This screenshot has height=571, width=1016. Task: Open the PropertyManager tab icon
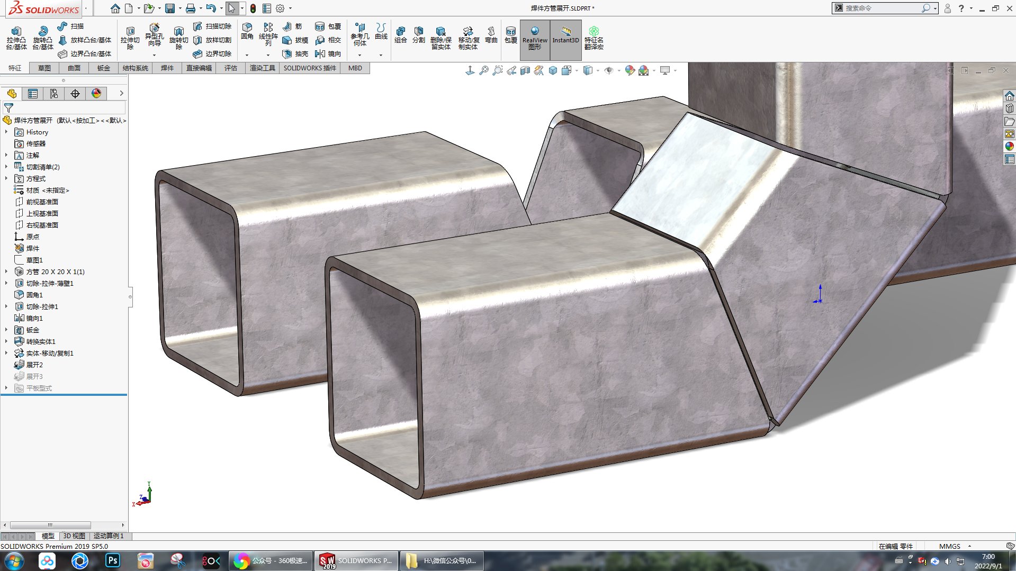point(33,94)
